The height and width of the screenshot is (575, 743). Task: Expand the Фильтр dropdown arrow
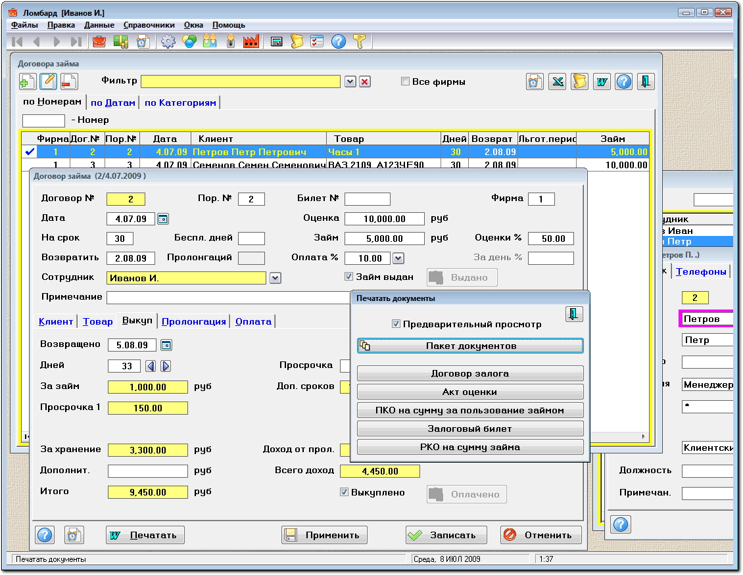350,81
